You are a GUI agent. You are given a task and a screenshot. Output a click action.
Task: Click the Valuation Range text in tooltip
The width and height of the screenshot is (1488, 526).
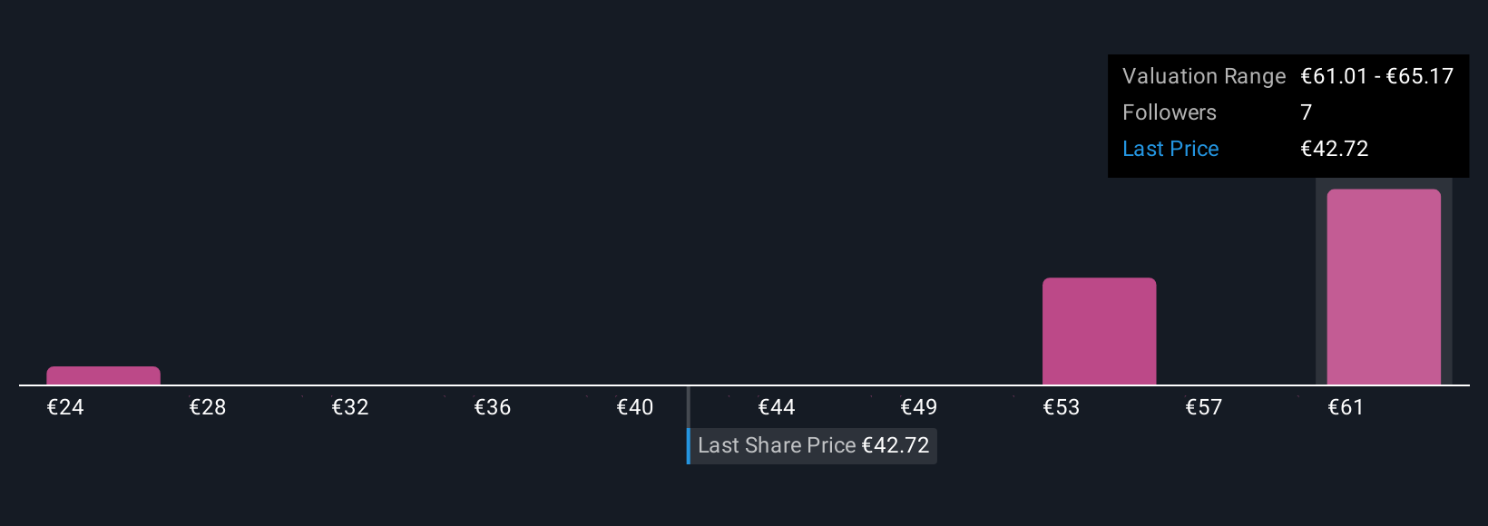pyautogui.click(x=1204, y=76)
